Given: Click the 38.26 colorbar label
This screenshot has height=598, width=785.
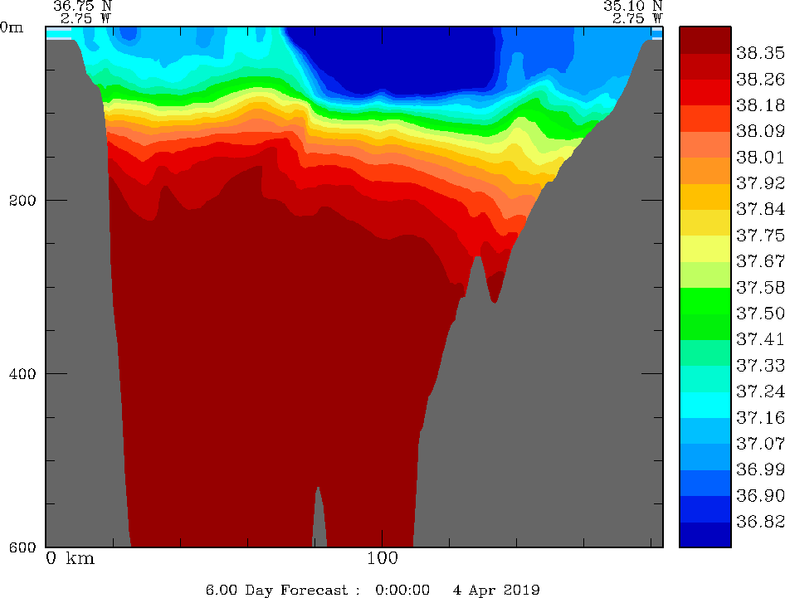Looking at the screenshot, I should pyautogui.click(x=760, y=79).
